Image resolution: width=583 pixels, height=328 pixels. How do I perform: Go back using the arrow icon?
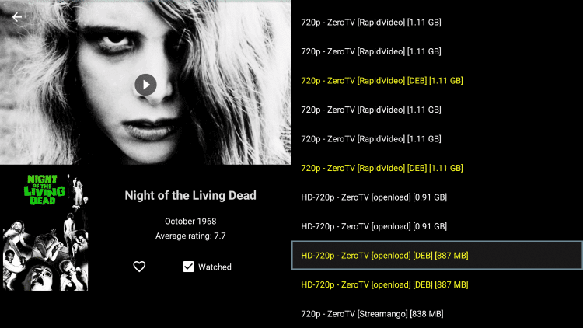pyautogui.click(x=17, y=17)
